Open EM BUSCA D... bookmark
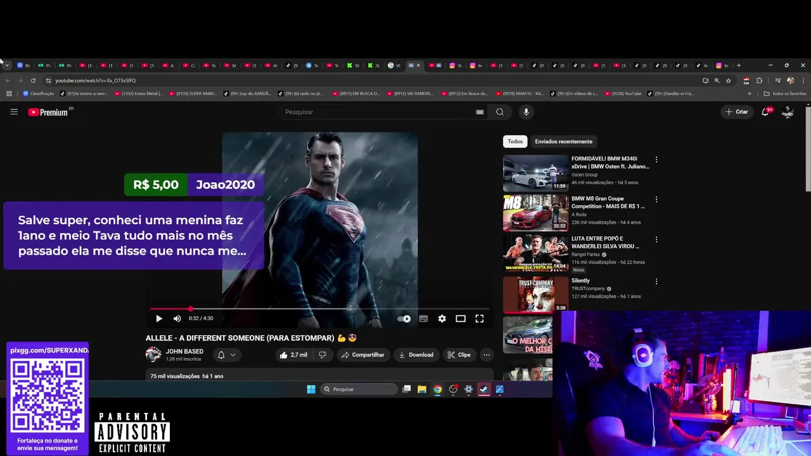Screen dimensions: 811x456 tap(356, 94)
